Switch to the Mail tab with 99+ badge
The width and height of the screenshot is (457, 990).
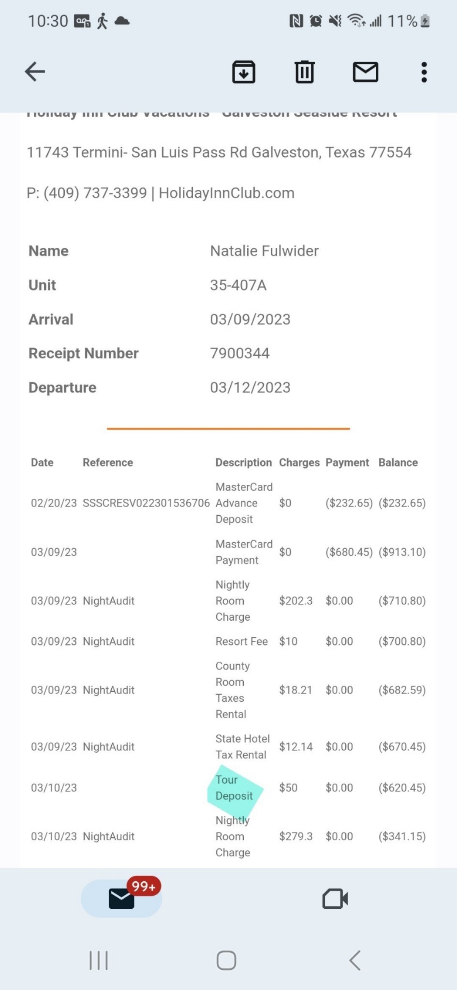coord(121,898)
